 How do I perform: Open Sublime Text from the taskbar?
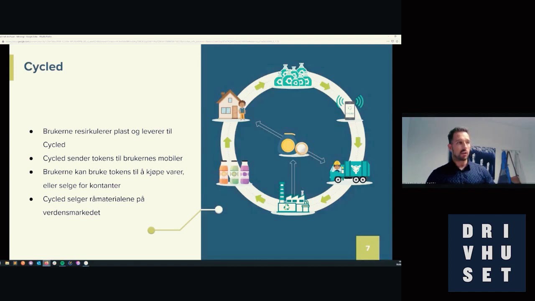[x=15, y=263]
